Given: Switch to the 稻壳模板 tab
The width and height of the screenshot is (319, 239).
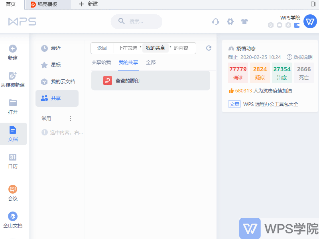Looking at the screenshot, I should (x=48, y=4).
